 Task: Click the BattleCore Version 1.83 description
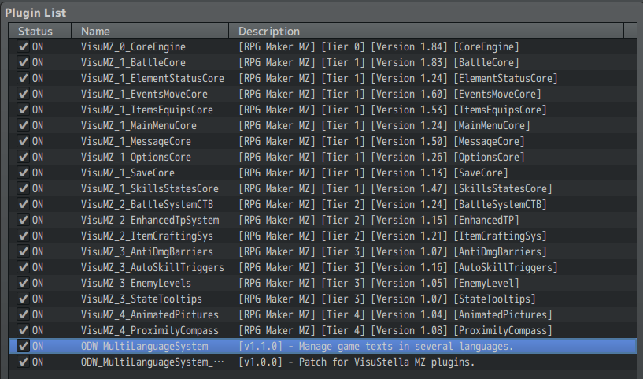pyautogui.click(x=379, y=62)
